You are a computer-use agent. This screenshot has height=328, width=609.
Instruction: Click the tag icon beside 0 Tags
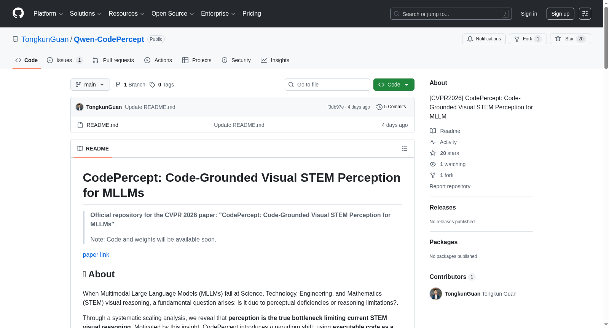pos(152,85)
